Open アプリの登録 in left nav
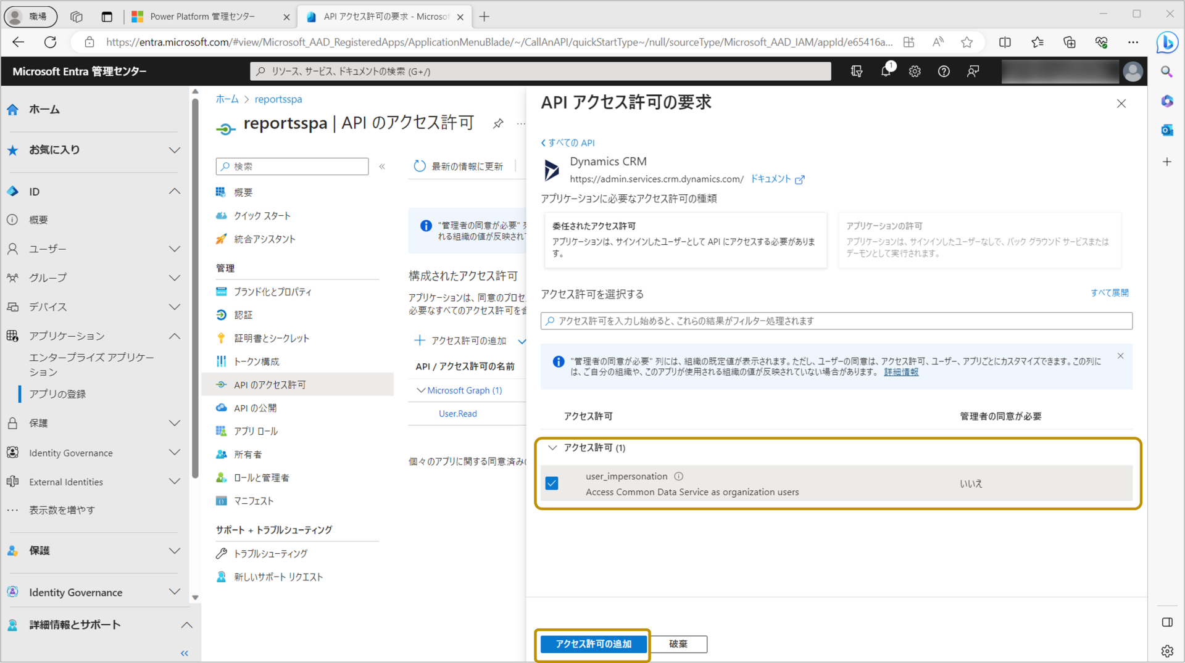The height and width of the screenshot is (663, 1185). 57,394
